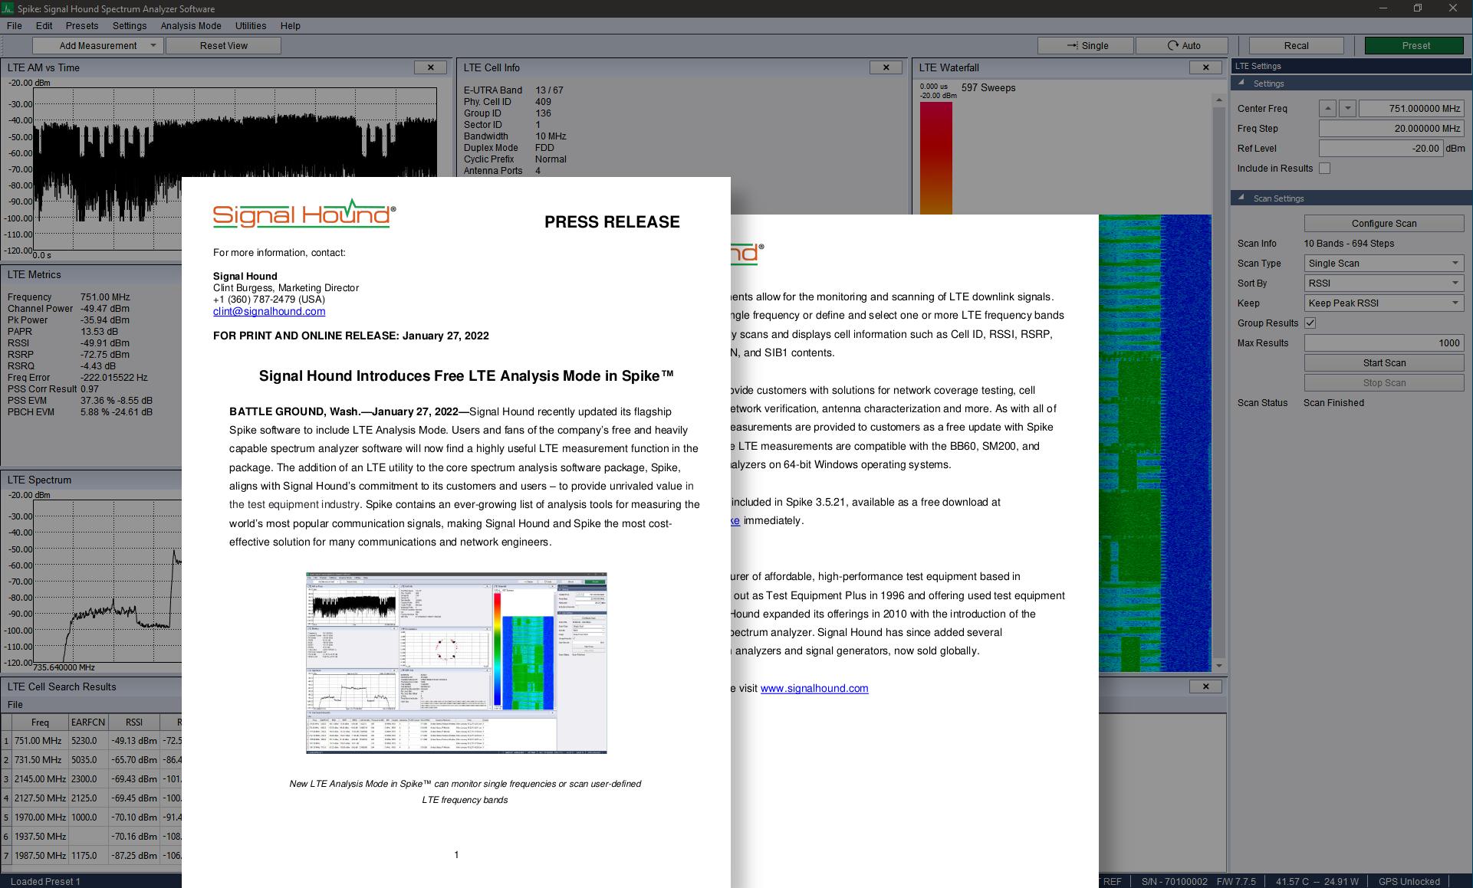Screen dimensions: 1473x888
Task: Click the Start Scan button
Action: pyautogui.click(x=1384, y=363)
